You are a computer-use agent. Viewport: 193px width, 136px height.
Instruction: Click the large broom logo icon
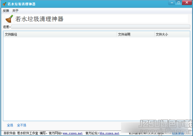[9, 19]
